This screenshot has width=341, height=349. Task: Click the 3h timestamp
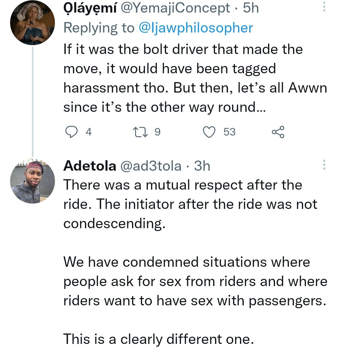[x=202, y=166]
